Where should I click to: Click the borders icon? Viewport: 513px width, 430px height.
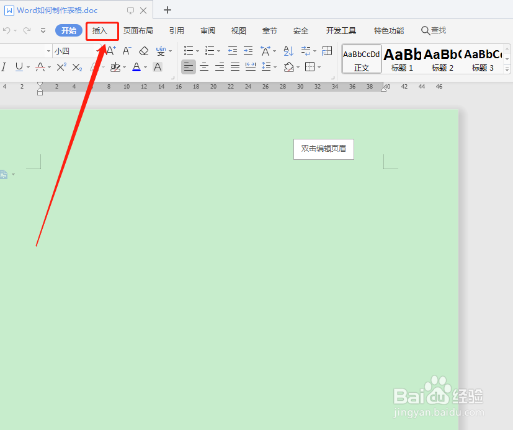point(310,67)
